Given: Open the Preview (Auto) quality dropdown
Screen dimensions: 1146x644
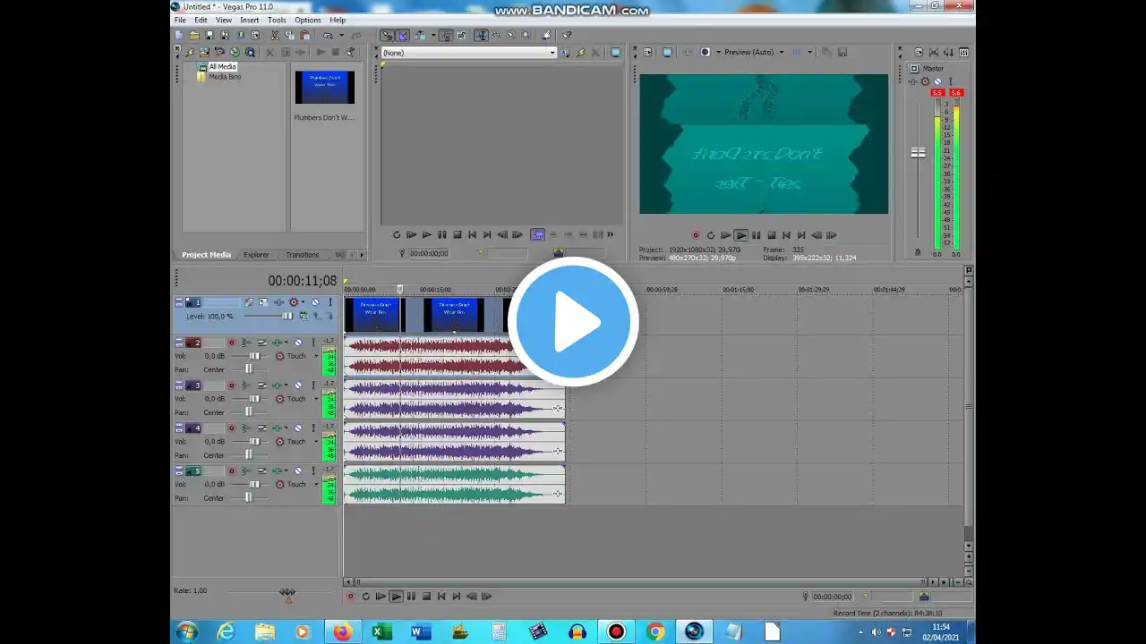Looking at the screenshot, I should (x=754, y=52).
